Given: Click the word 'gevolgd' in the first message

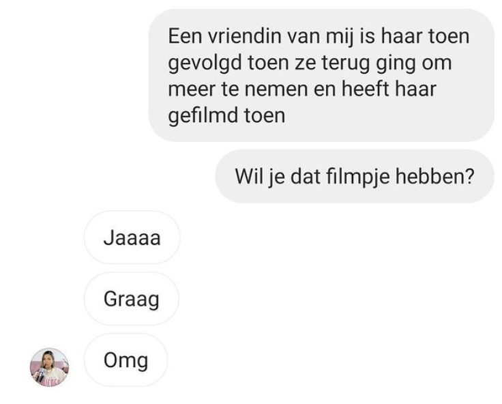Looking at the screenshot, I should 205,63.
